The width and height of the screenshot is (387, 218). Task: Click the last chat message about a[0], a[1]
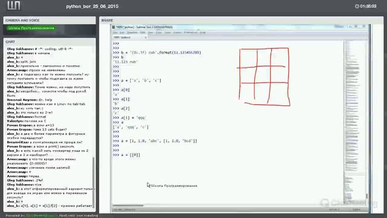(50, 206)
